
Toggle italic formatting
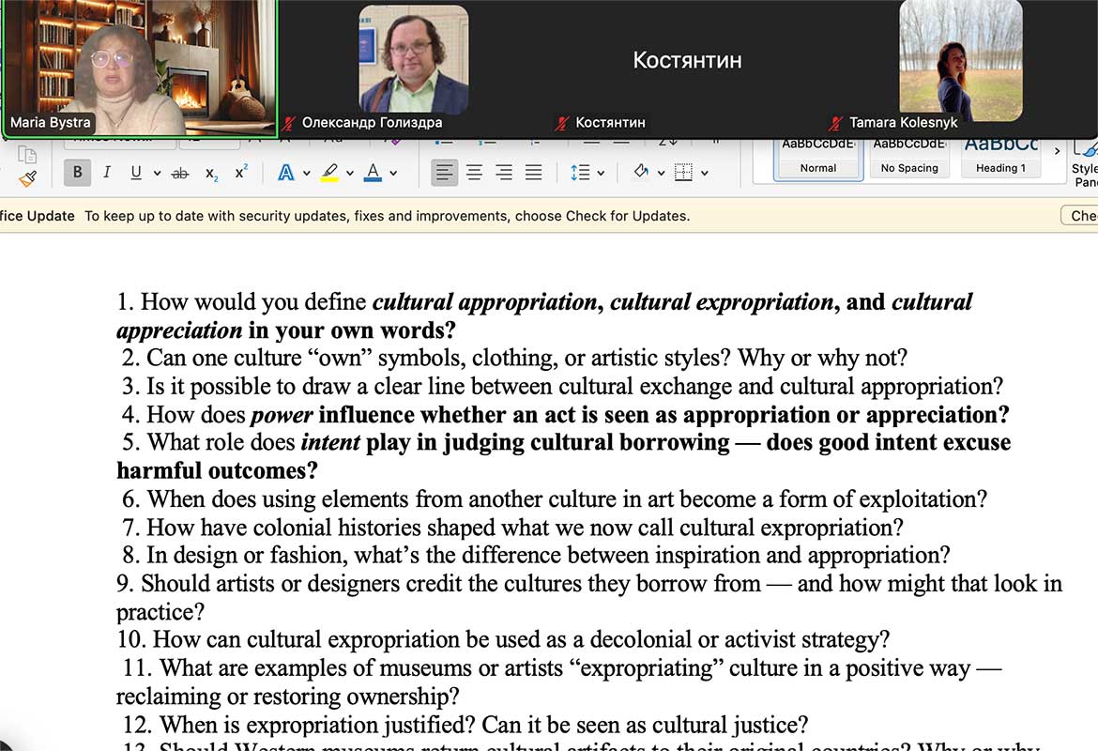107,173
